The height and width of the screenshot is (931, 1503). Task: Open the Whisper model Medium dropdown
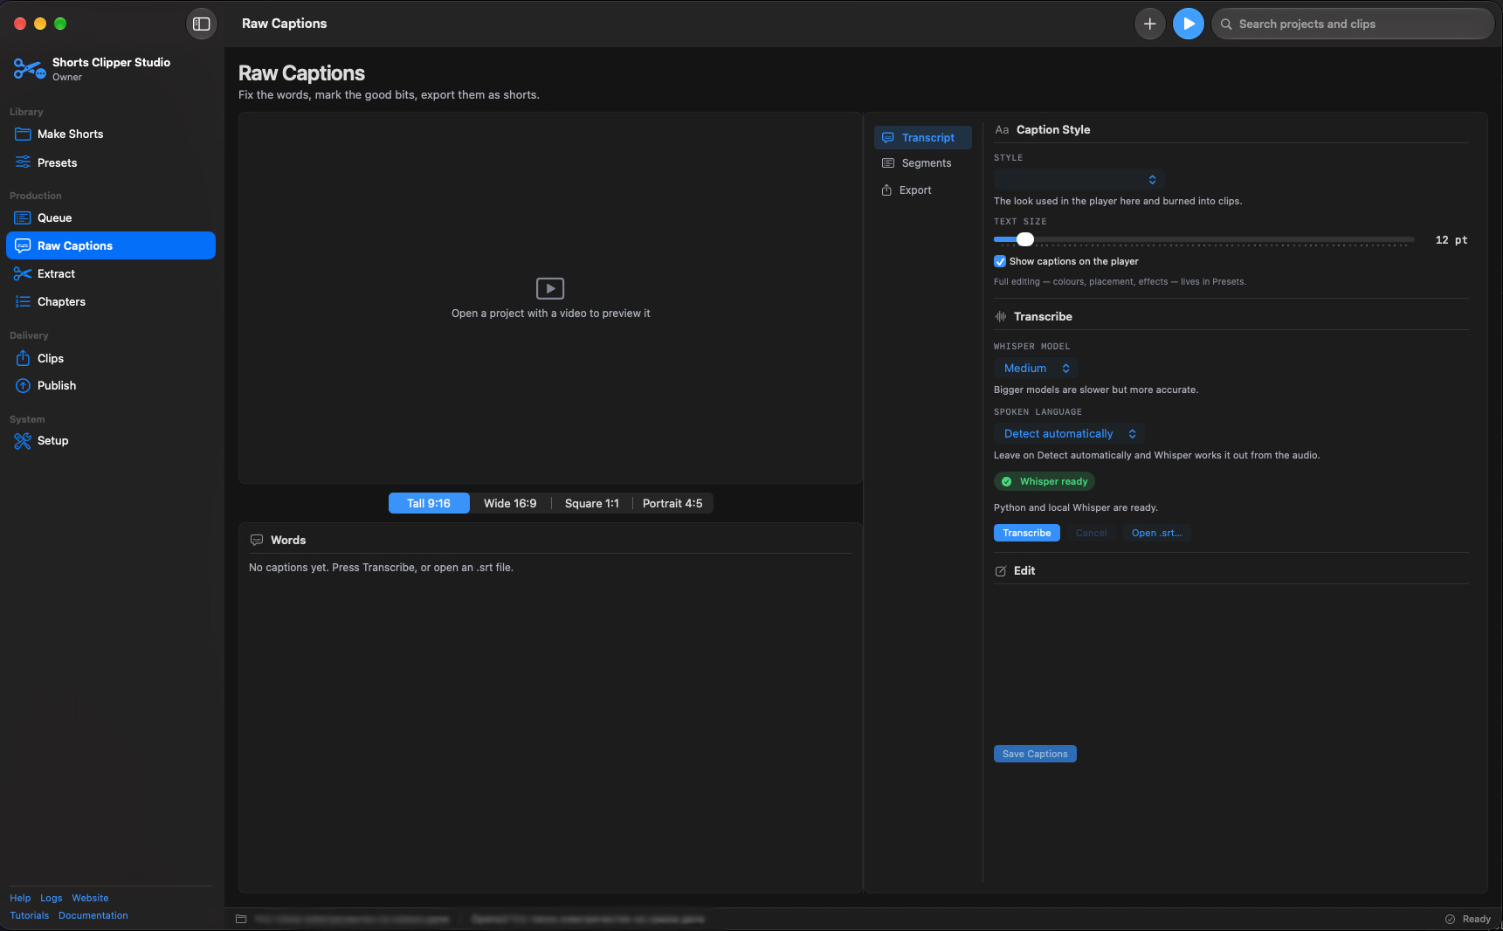click(x=1036, y=369)
